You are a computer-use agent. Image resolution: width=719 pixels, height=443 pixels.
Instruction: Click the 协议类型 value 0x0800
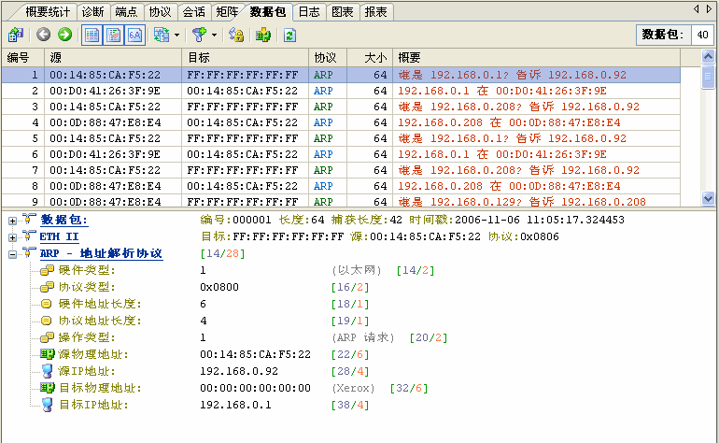click(219, 287)
